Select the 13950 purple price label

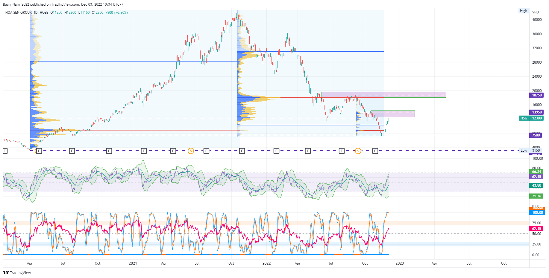pos(537,112)
